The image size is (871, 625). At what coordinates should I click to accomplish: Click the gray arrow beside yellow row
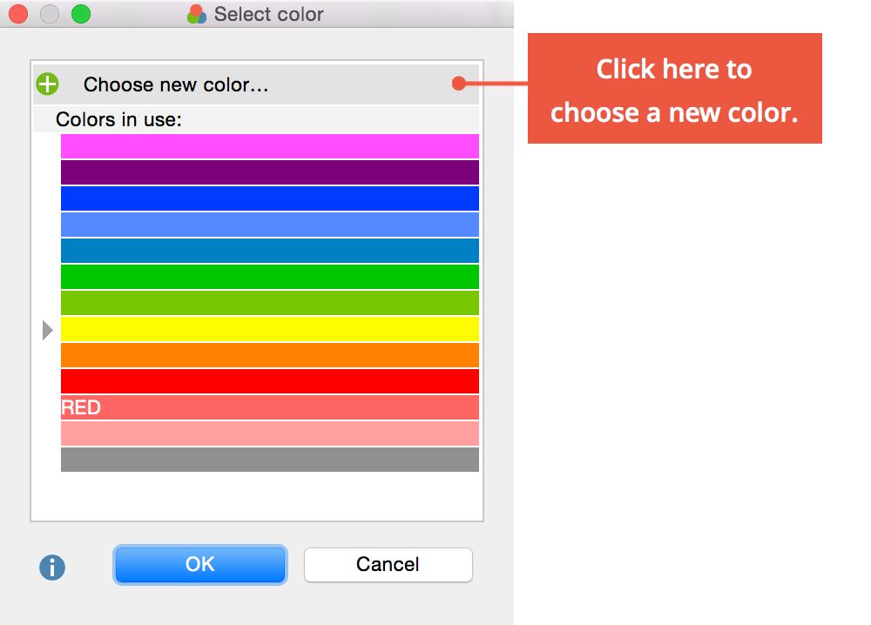(x=48, y=330)
